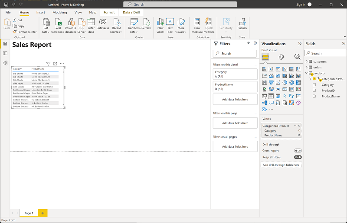This screenshot has width=347, height=223.
Task: Click the Fields search box
Action: [325, 53]
